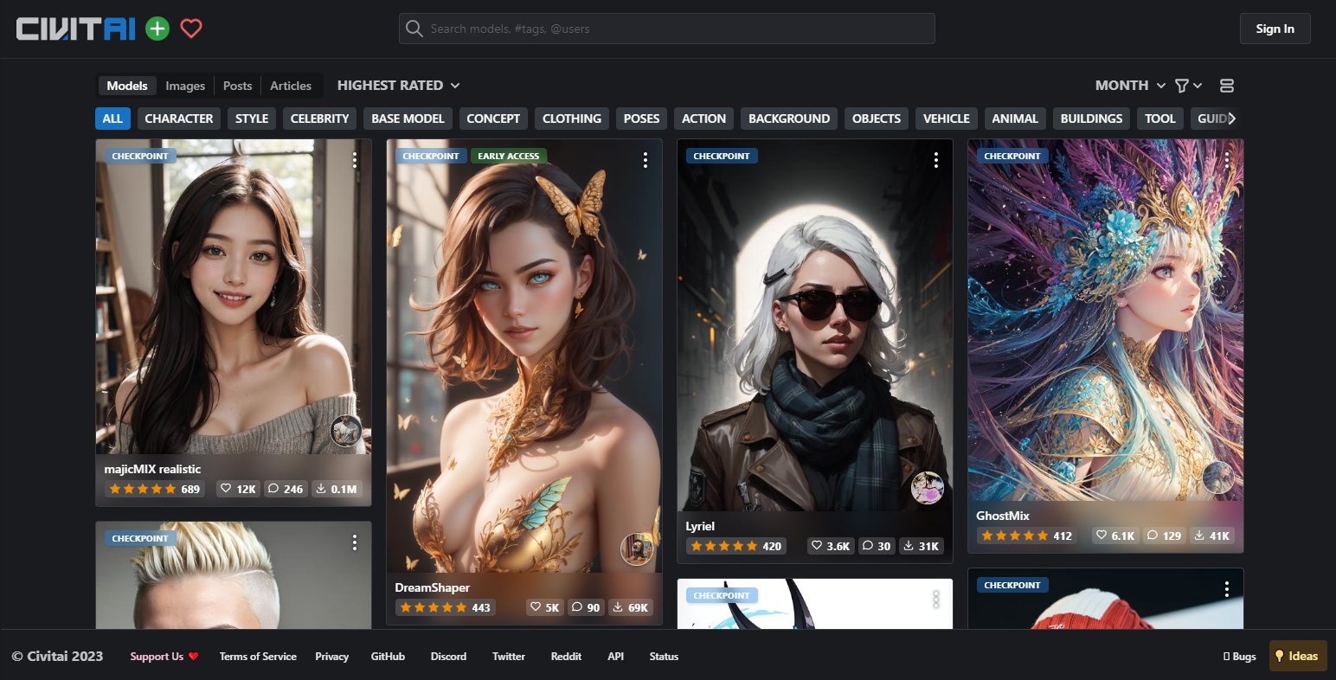This screenshot has width=1336, height=680.
Task: Open three-dot menu on DreamShaper card
Action: pyautogui.click(x=646, y=160)
